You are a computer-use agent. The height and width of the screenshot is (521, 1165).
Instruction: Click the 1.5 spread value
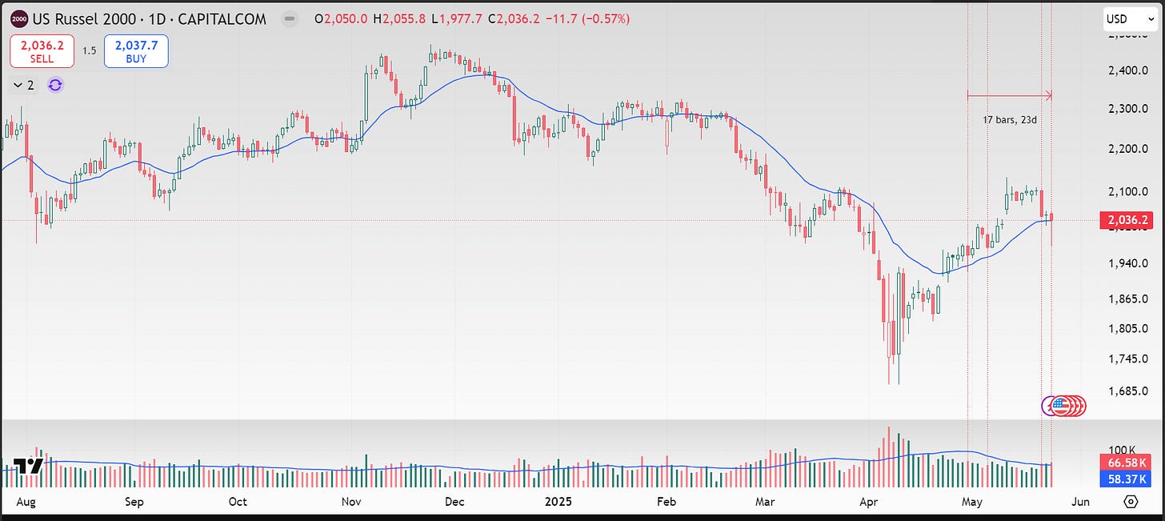(89, 51)
